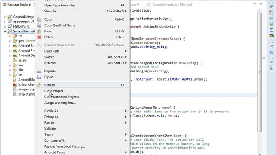Click the Paste clipboard icon
Screen dimensions: 276x155
[39, 31]
